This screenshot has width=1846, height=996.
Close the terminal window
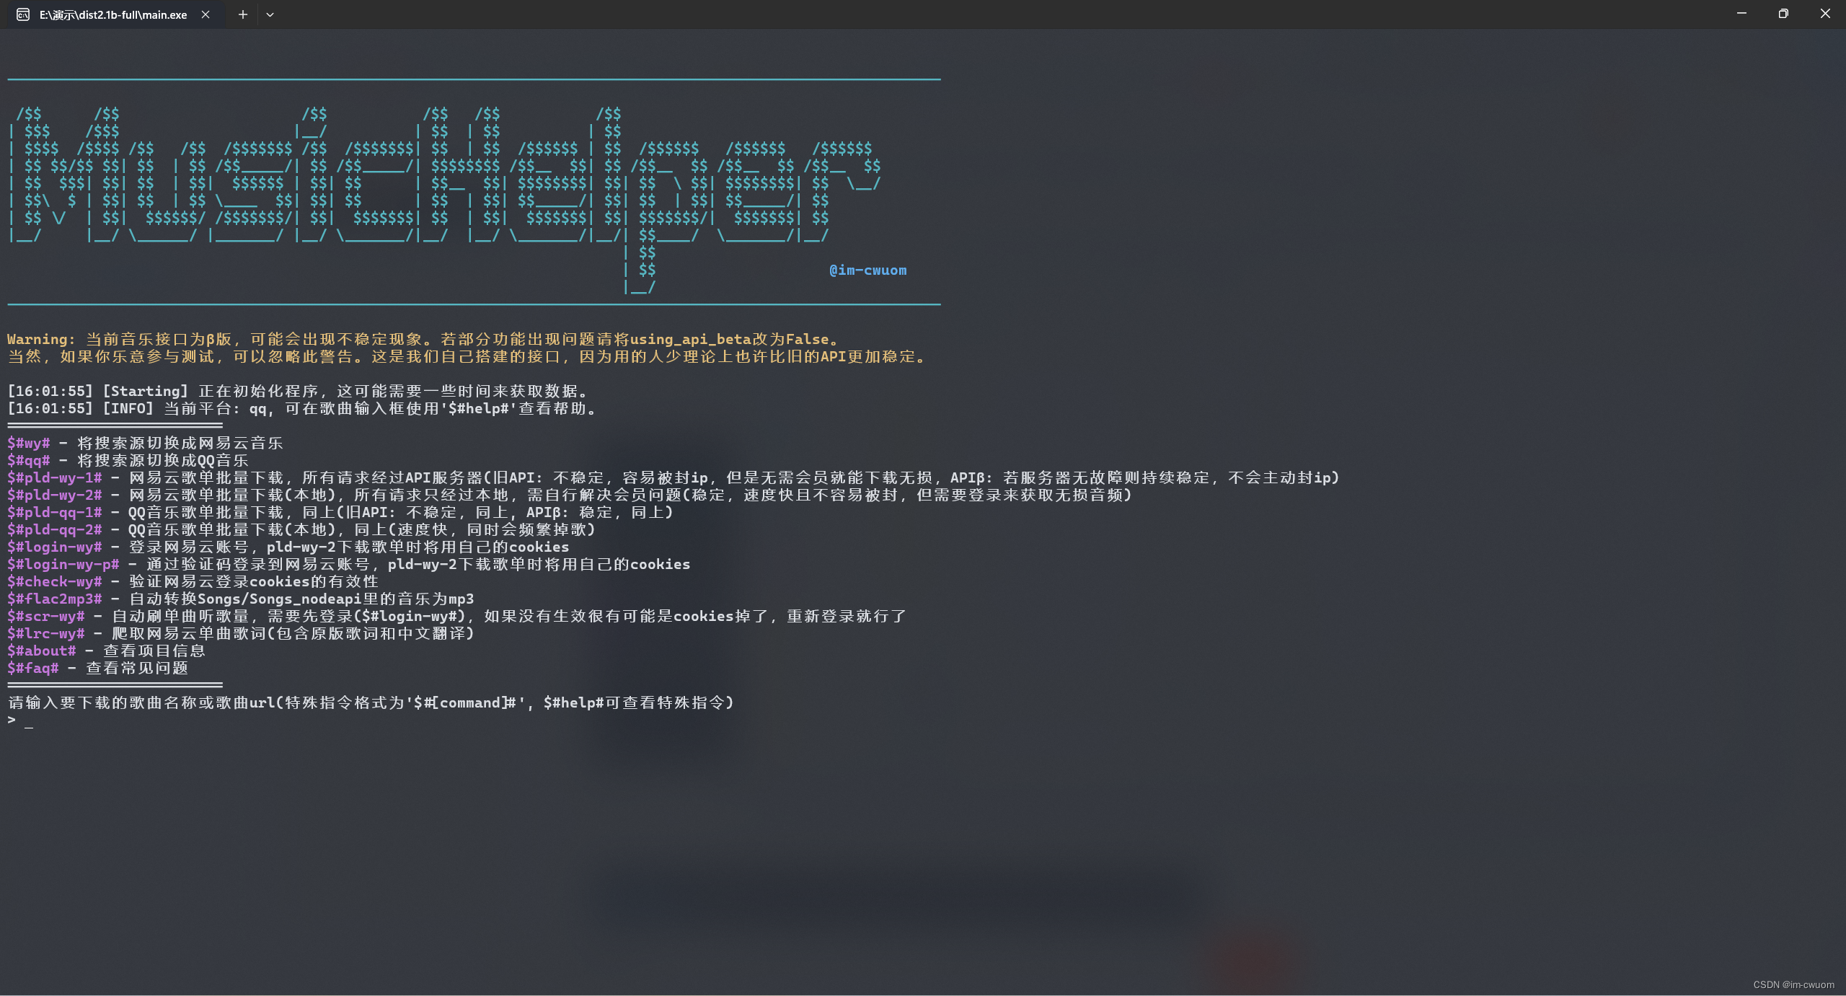[1825, 14]
